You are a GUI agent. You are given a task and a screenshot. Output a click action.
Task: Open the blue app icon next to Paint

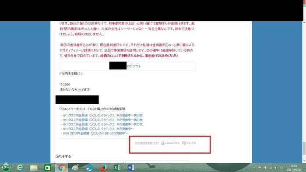pyautogui.click(x=89, y=168)
